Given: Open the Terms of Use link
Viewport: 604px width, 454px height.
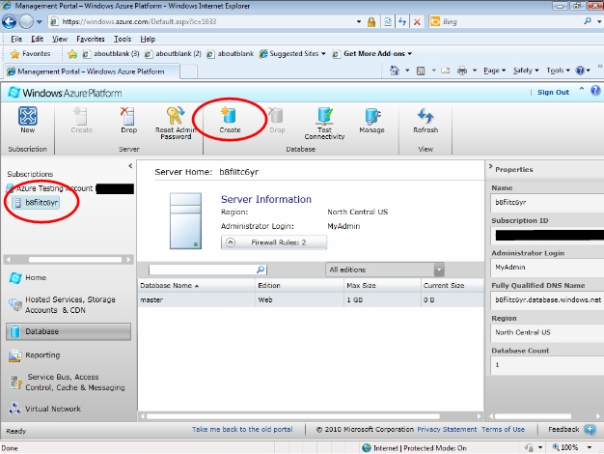Looking at the screenshot, I should pyautogui.click(x=503, y=429).
